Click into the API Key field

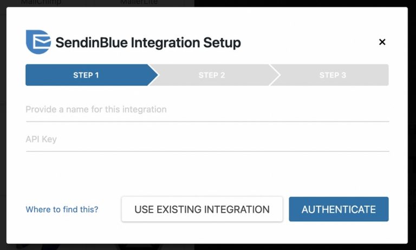click(x=207, y=140)
